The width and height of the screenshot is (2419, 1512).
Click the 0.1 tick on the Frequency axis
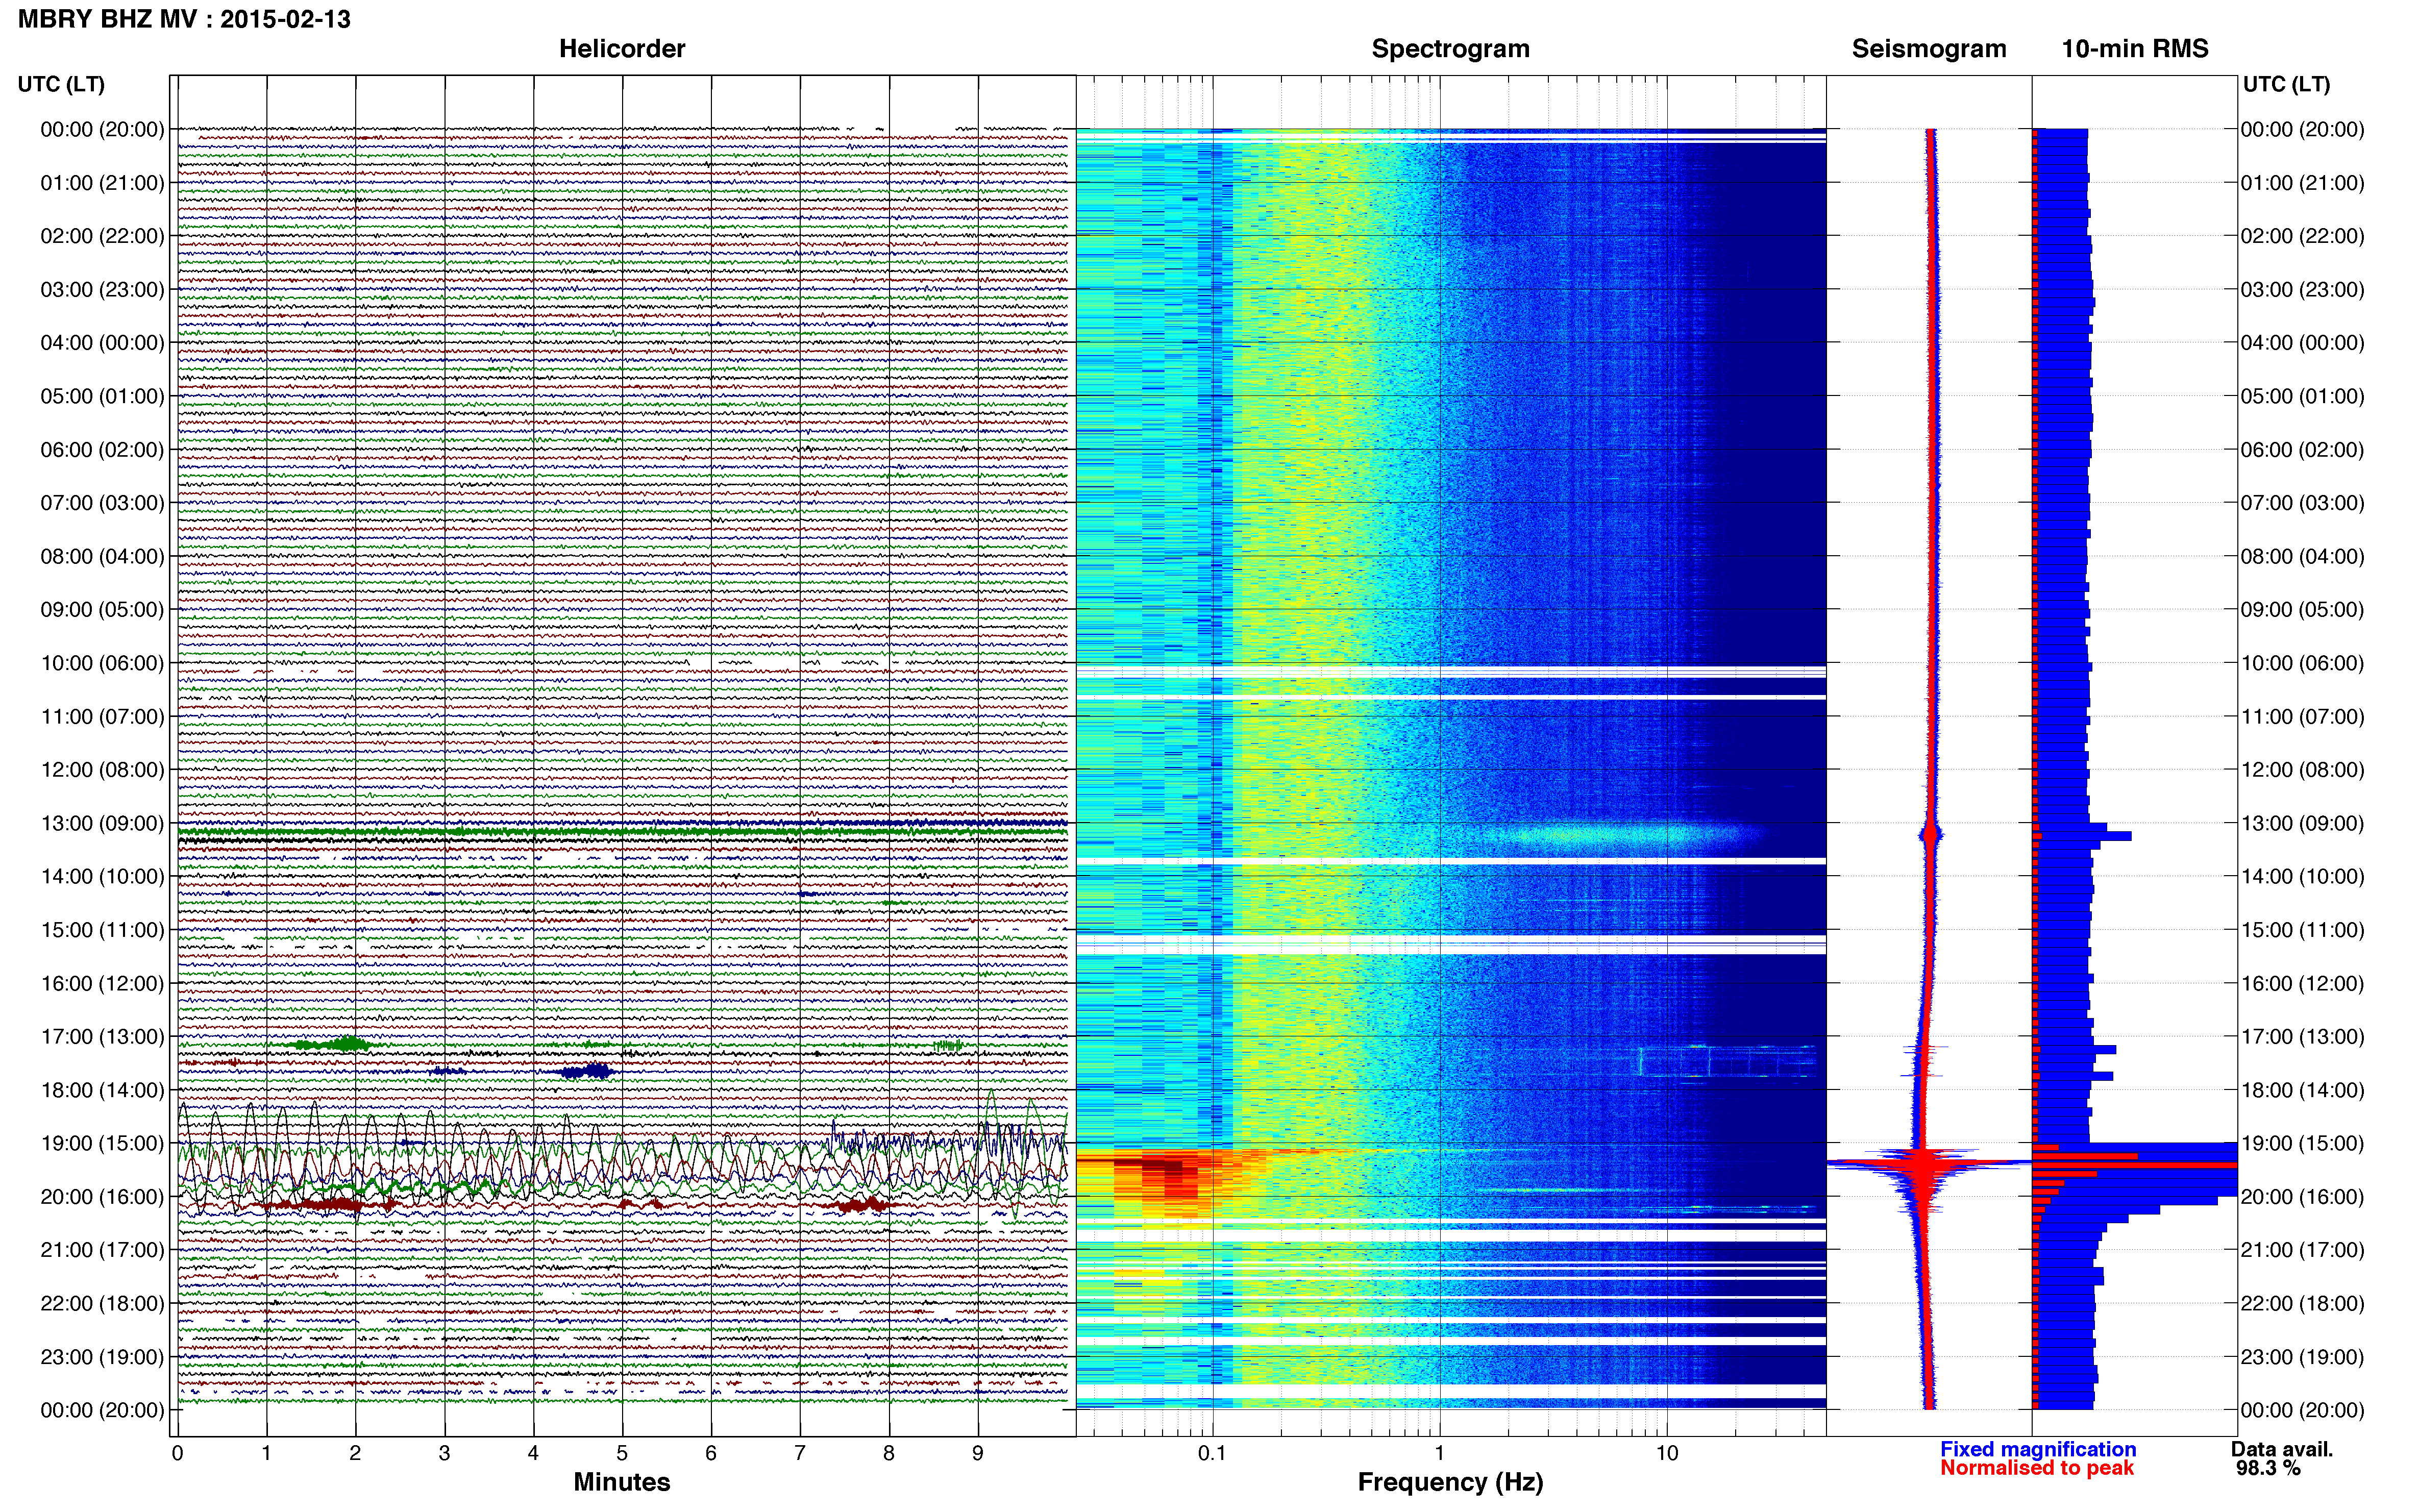1212,1454
